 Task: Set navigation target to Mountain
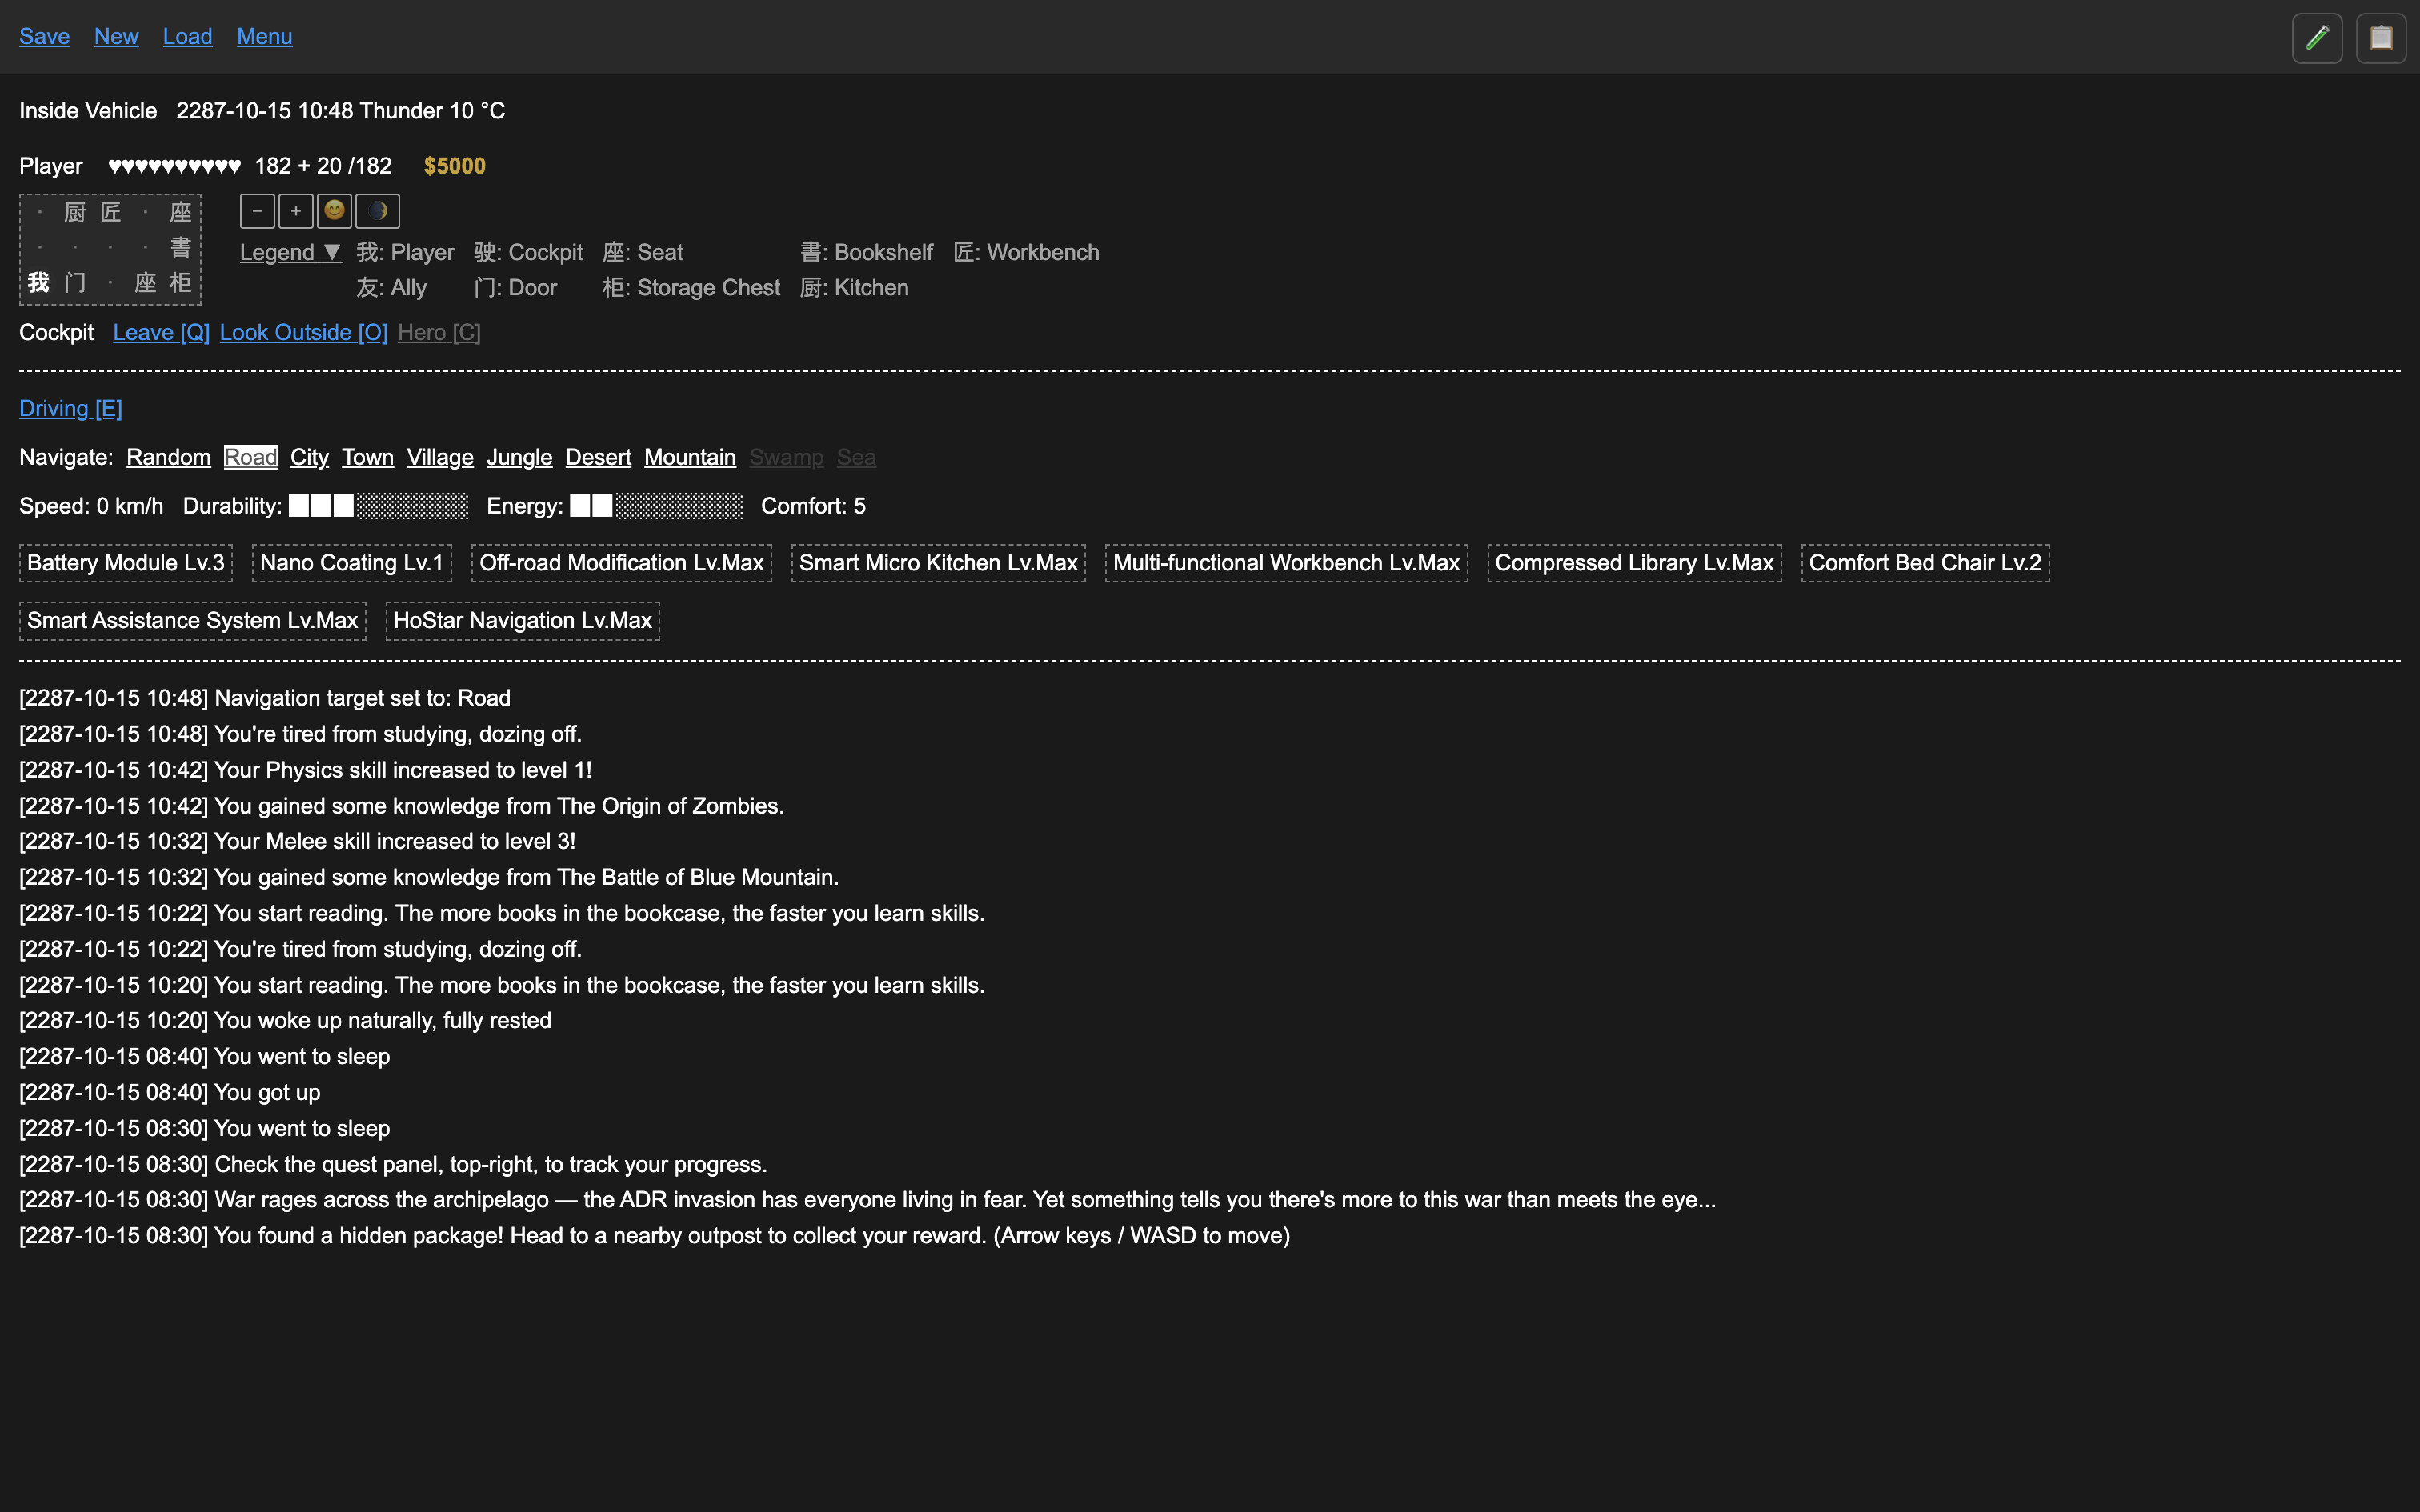click(690, 457)
